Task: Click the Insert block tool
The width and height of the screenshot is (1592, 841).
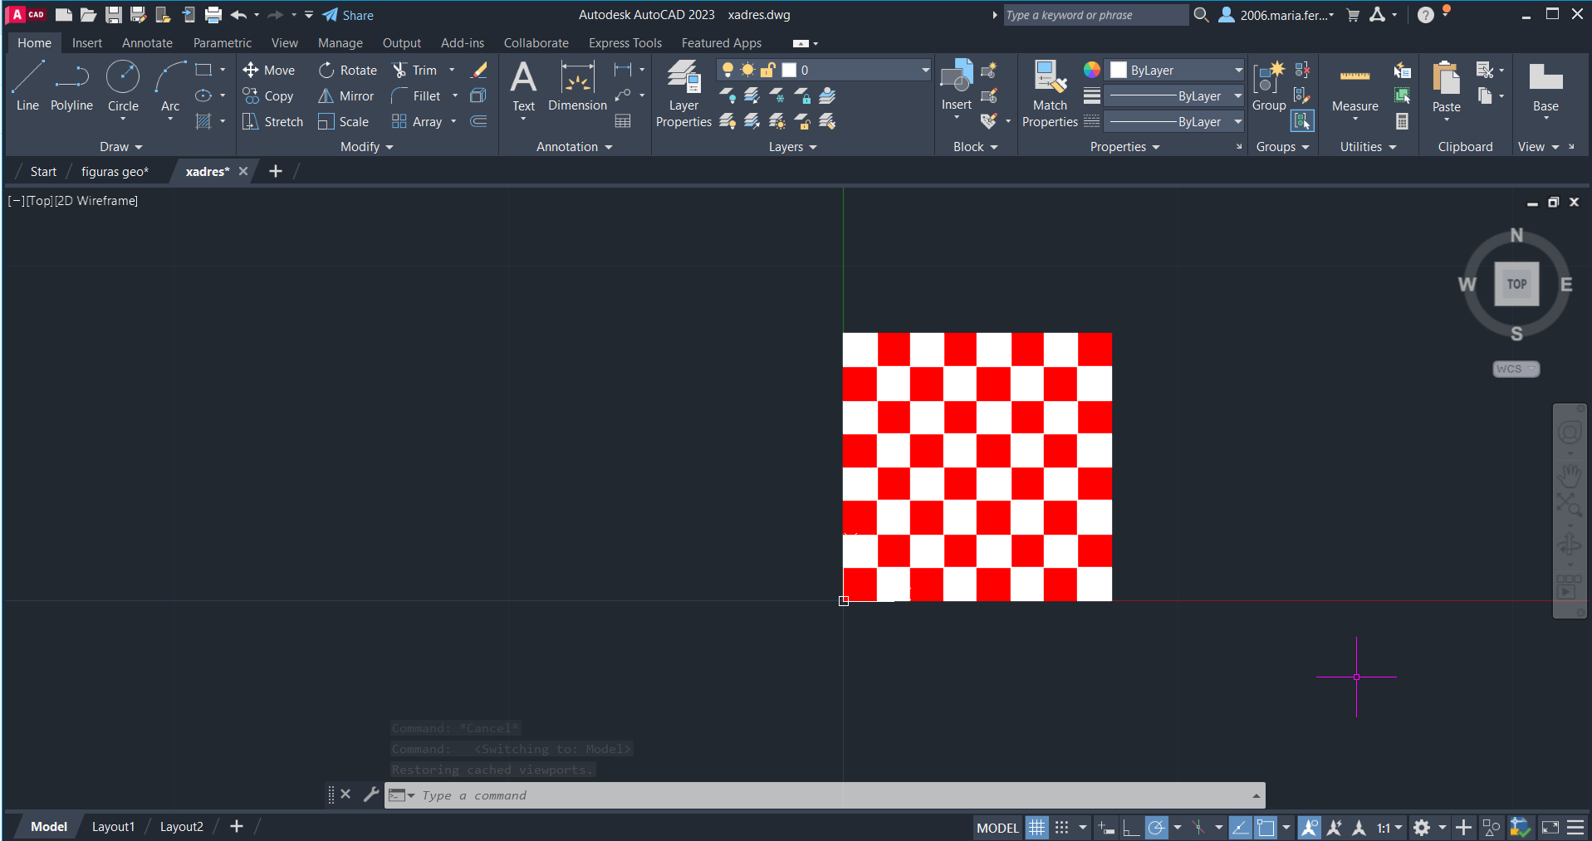Action: pyautogui.click(x=956, y=86)
